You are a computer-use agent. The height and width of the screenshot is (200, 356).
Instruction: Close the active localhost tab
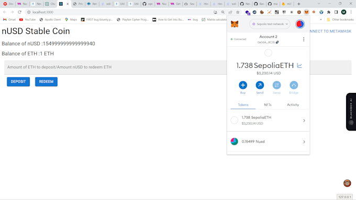(x=68, y=4)
